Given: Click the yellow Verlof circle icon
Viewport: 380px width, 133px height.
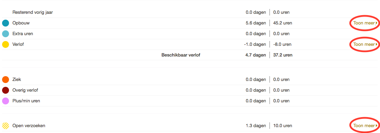Looking at the screenshot, I should point(6,44).
